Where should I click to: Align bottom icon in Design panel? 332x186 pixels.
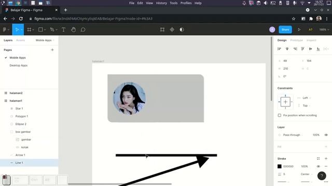pyautogui.click(x=318, y=49)
